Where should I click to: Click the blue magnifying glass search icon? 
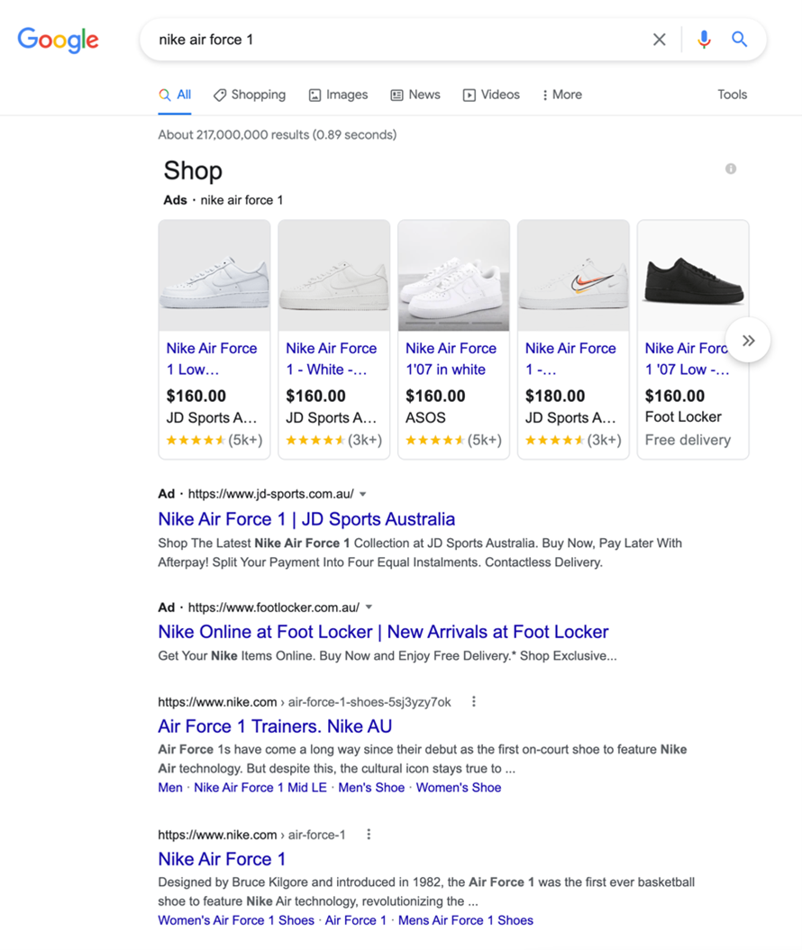[739, 40]
